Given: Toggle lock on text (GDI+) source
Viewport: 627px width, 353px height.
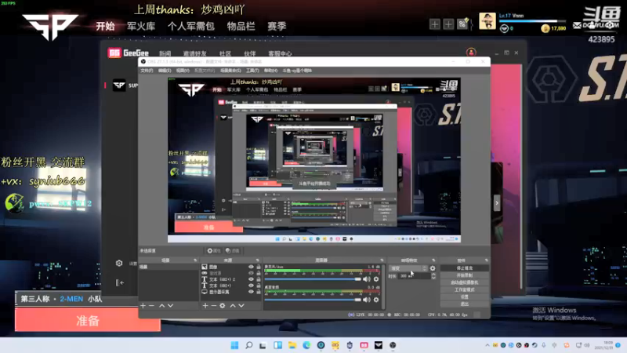Looking at the screenshot, I should [259, 286].
